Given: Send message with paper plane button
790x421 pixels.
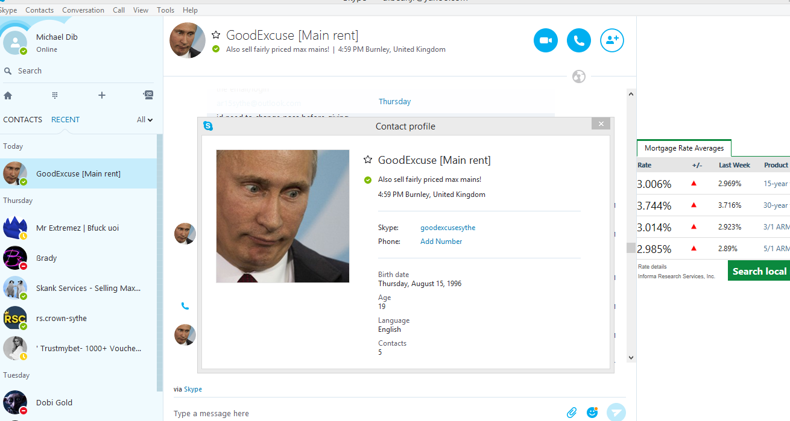Looking at the screenshot, I should [x=616, y=413].
